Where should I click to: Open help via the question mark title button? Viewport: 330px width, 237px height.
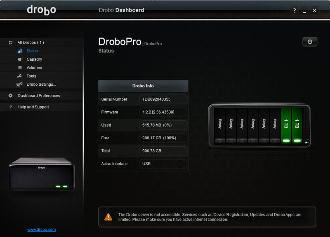pyautogui.click(x=295, y=10)
